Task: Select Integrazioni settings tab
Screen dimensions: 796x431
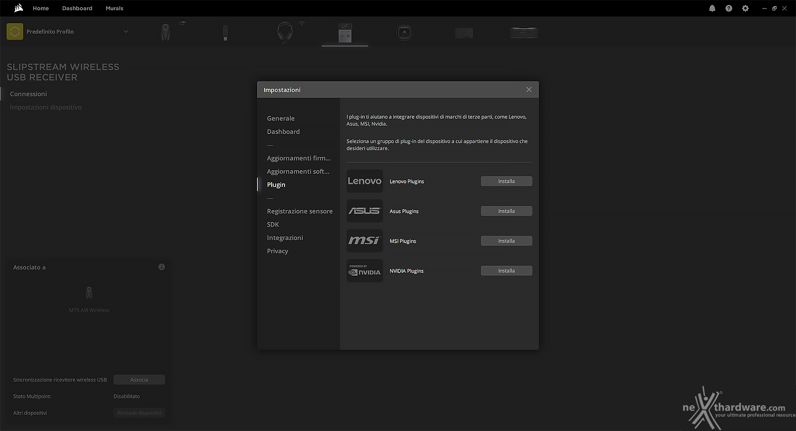Action: [x=285, y=238]
